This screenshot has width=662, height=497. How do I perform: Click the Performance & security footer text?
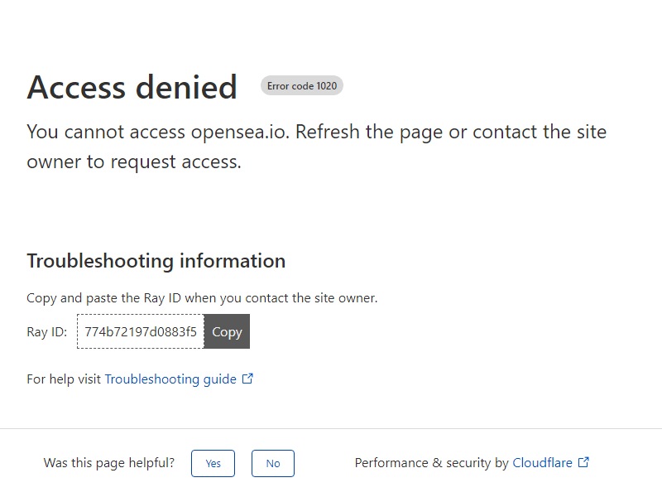tap(431, 462)
